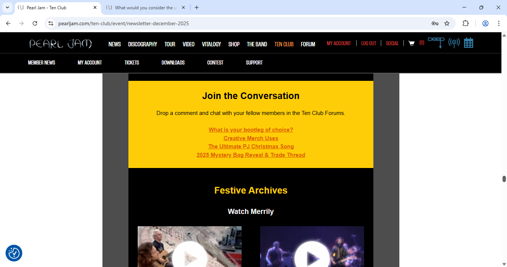Open the News menu item
The width and height of the screenshot is (507, 267).
point(115,44)
